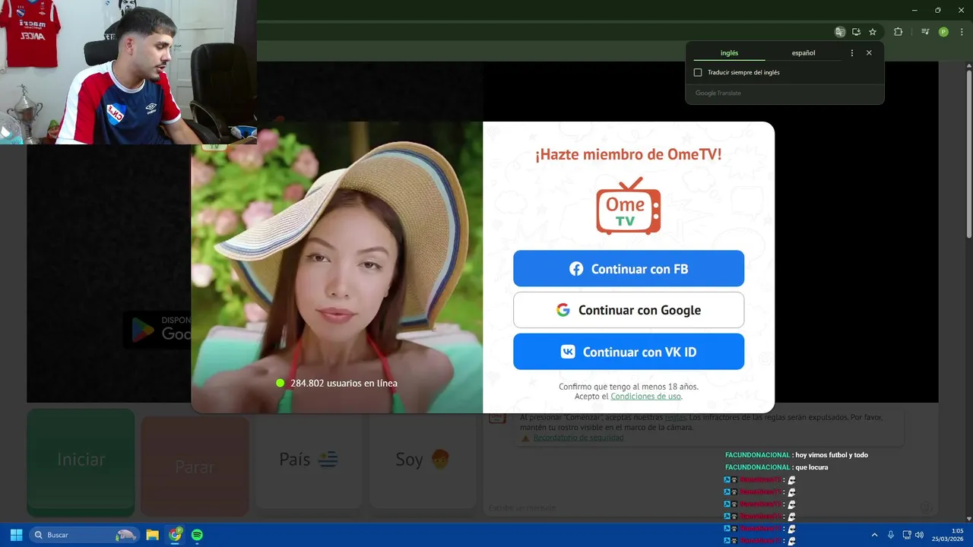Image resolution: width=973 pixels, height=547 pixels.
Task: Click the Google Play badge behind the dialog
Action: pos(157,330)
